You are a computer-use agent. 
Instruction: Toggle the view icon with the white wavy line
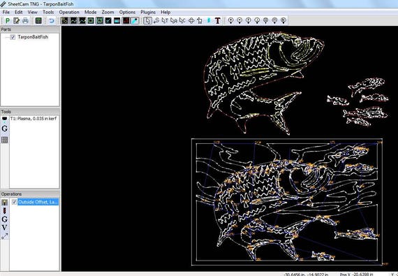[73, 20]
